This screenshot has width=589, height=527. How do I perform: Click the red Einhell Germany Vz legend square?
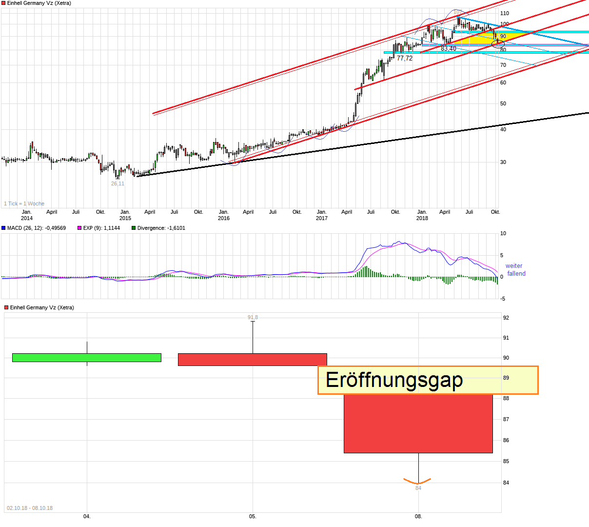pyautogui.click(x=4, y=3)
